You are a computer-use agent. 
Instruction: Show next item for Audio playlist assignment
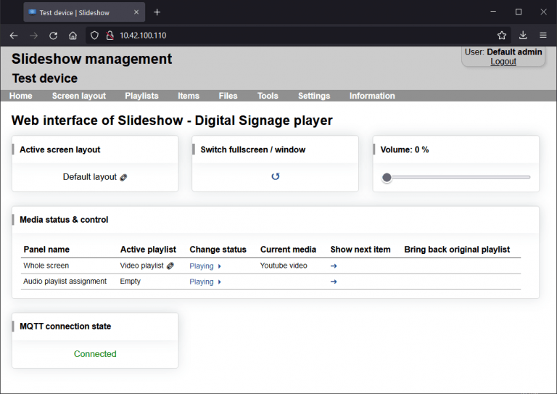(x=334, y=282)
